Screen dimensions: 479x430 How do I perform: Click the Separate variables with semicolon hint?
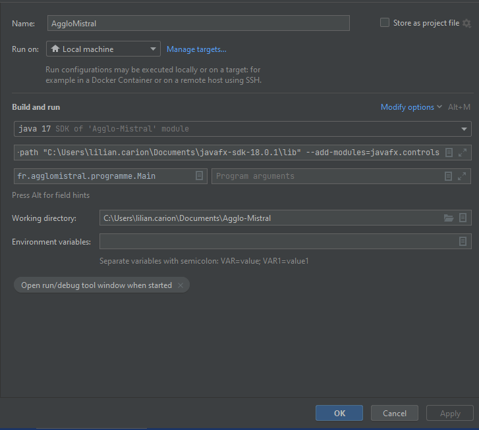[204, 261]
